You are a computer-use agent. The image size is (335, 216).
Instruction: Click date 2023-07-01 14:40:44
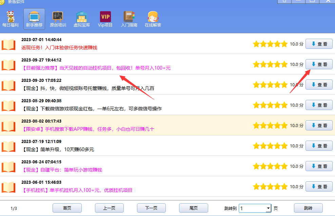41,40
